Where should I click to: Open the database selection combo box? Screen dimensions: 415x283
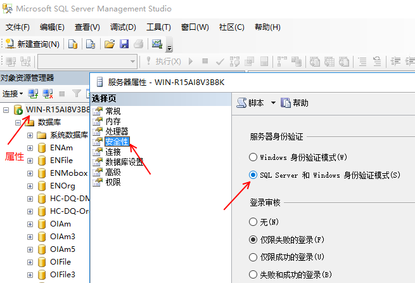coord(87,62)
